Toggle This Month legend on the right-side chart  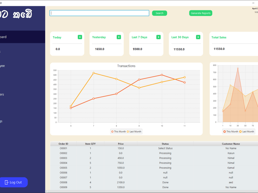click(x=230, y=131)
